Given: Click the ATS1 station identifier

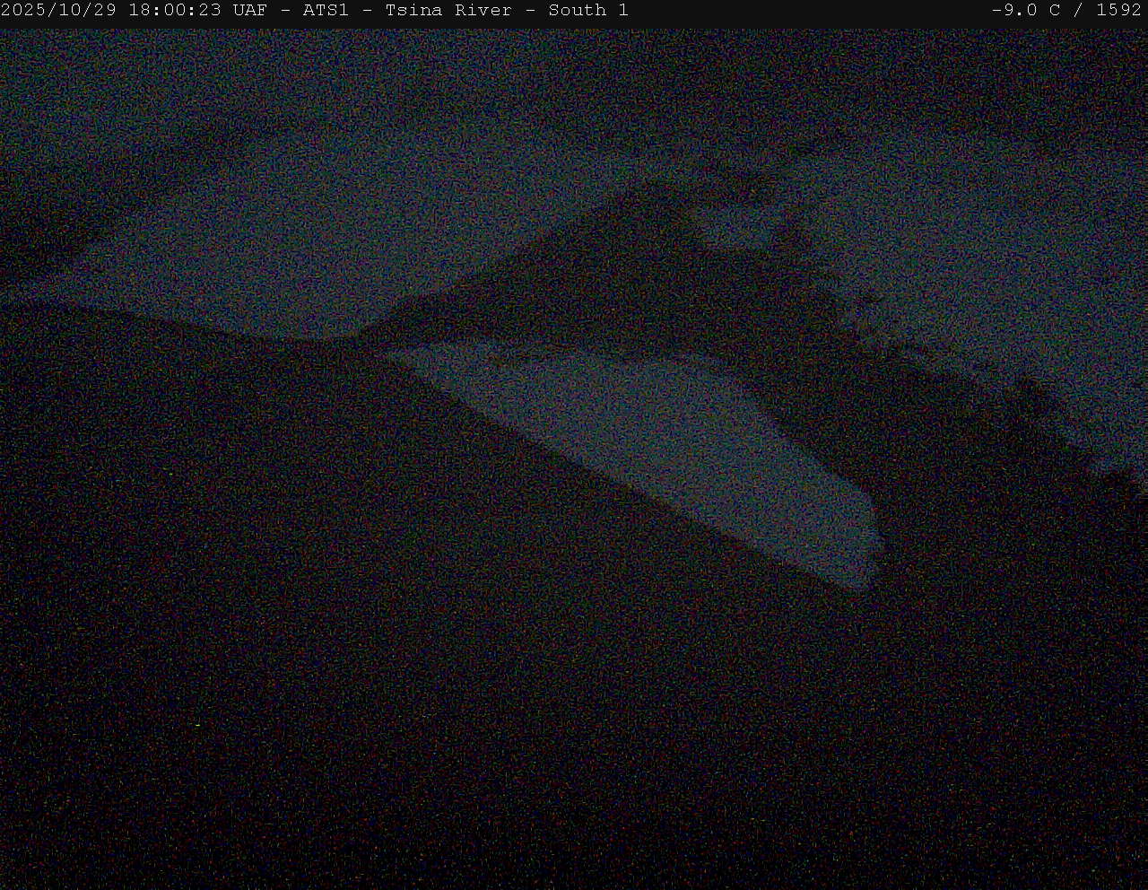Looking at the screenshot, I should pos(326,11).
